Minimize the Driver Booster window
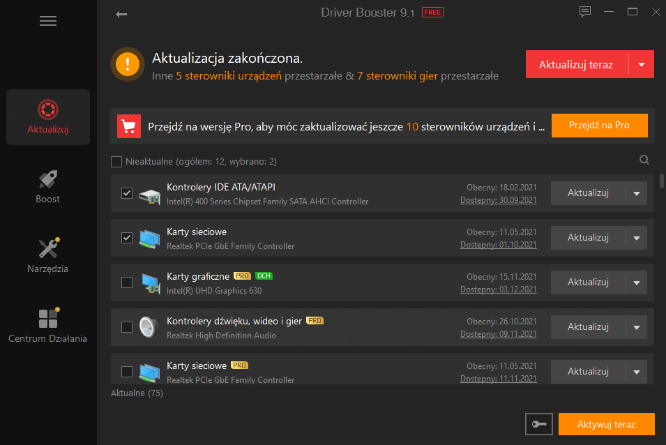Image resolution: width=666 pixels, height=445 pixels. pyautogui.click(x=609, y=12)
